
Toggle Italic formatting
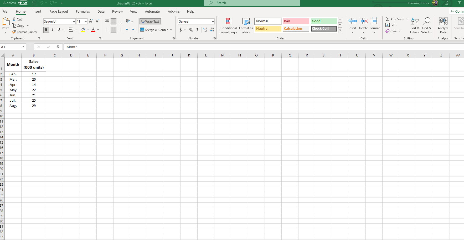pyautogui.click(x=53, y=30)
